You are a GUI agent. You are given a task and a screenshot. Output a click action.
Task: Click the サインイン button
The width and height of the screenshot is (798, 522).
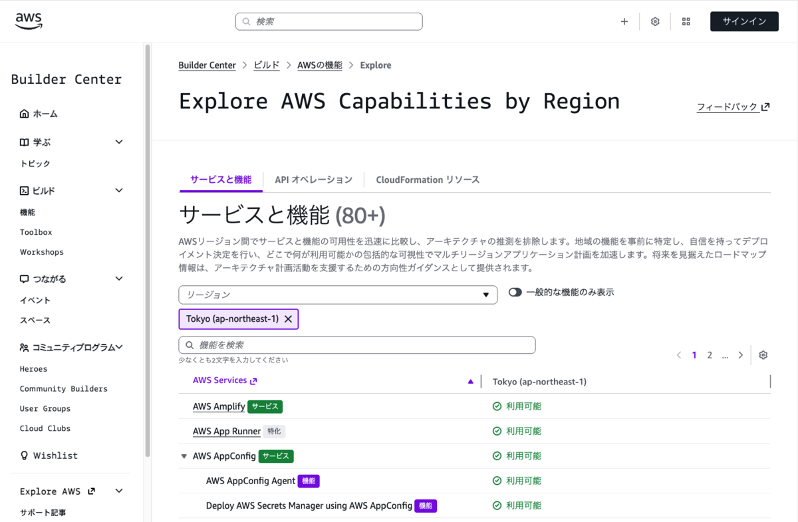[x=744, y=21]
